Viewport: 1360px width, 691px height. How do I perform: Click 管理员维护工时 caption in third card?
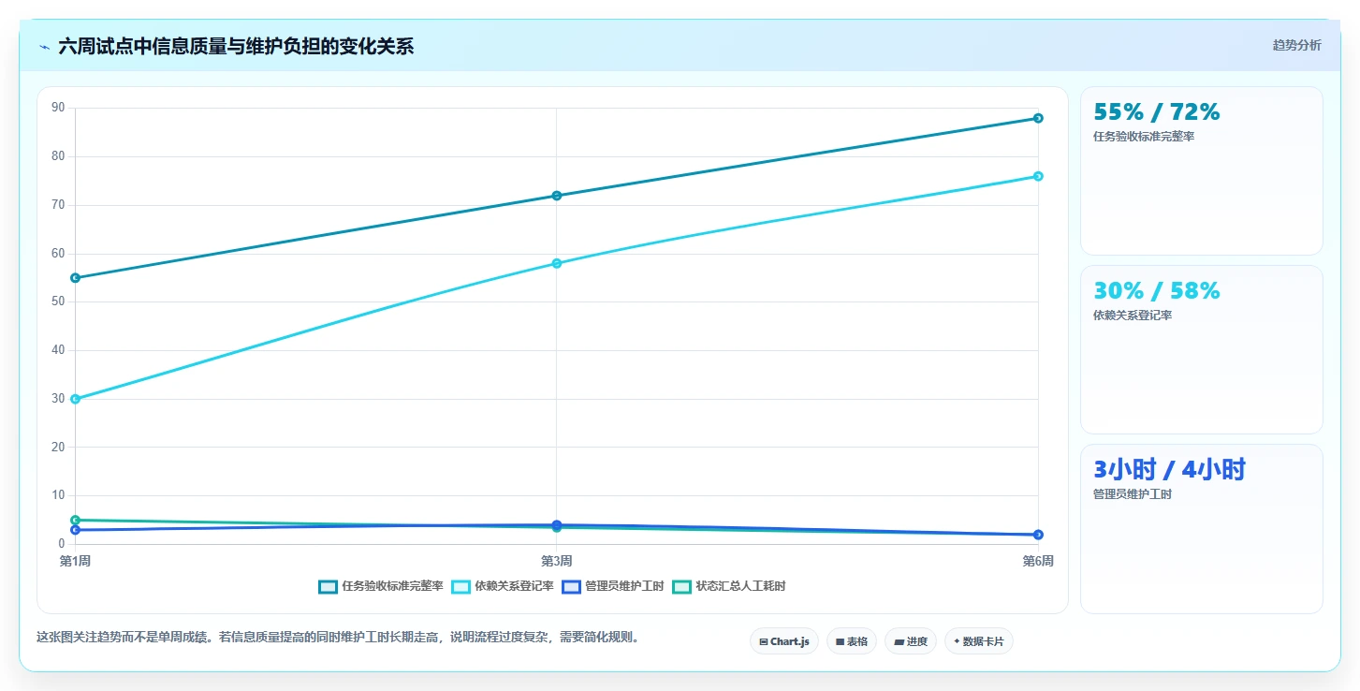[x=1133, y=494]
